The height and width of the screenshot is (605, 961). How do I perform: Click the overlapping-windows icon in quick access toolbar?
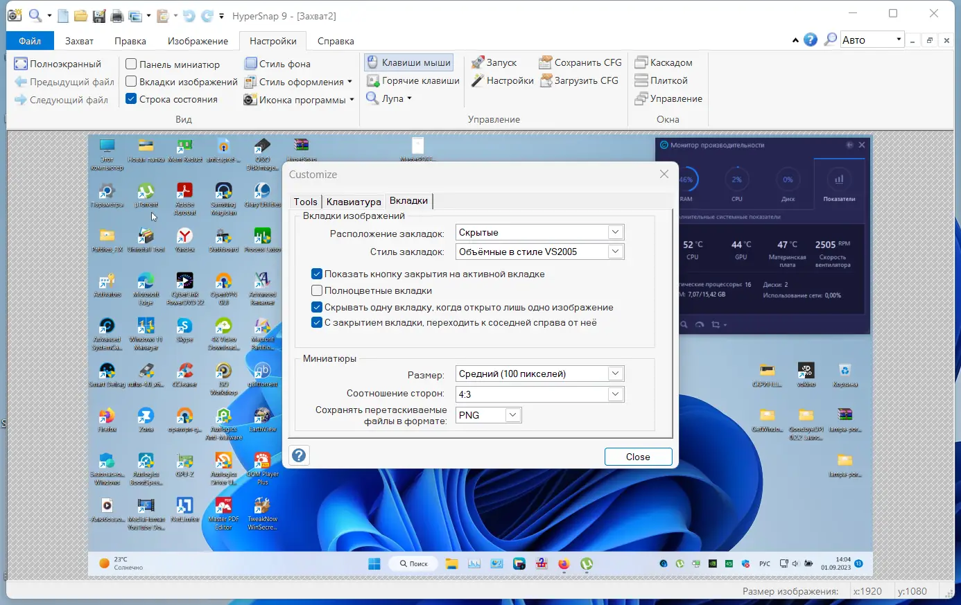pos(135,15)
